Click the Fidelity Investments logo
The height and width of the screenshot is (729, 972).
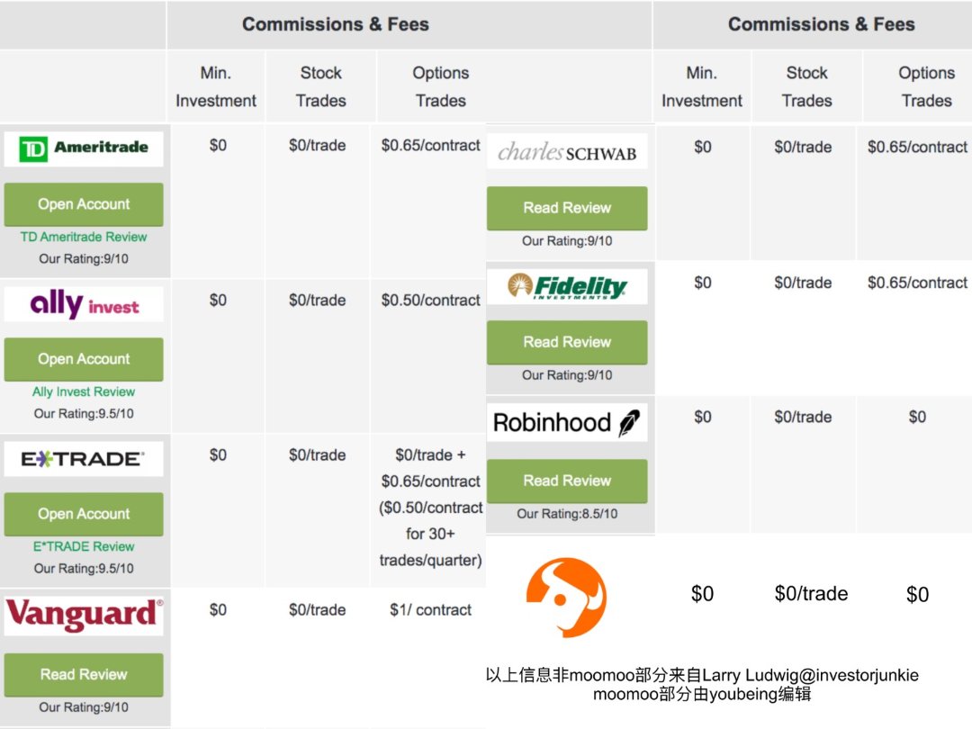point(567,286)
